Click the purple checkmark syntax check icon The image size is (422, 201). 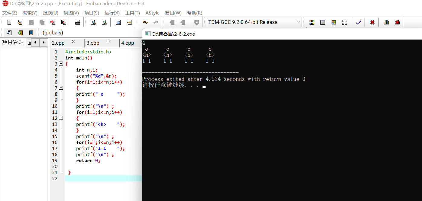359,22
